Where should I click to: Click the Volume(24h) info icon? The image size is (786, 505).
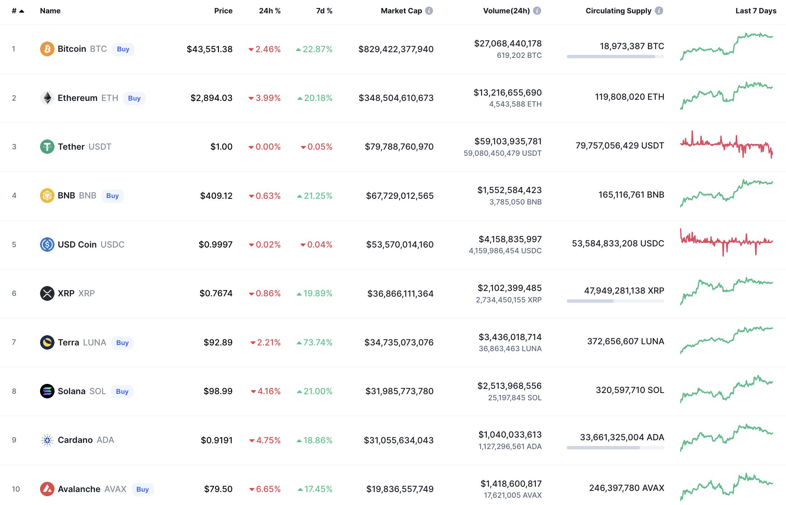[538, 11]
